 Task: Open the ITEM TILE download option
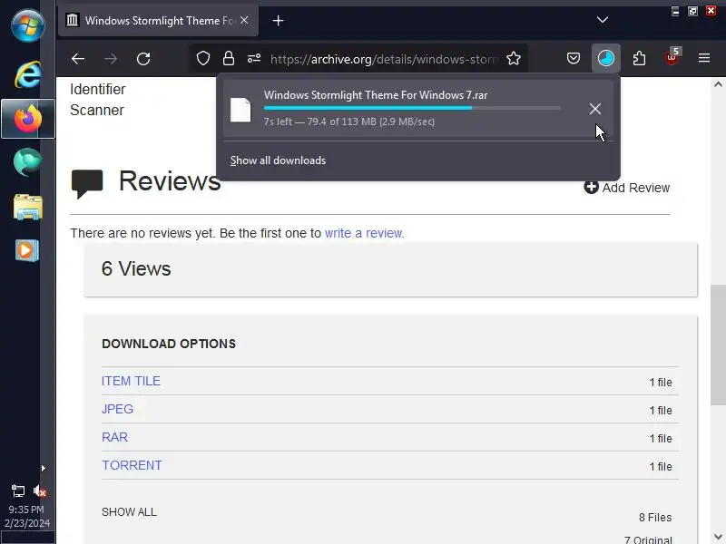coord(131,381)
